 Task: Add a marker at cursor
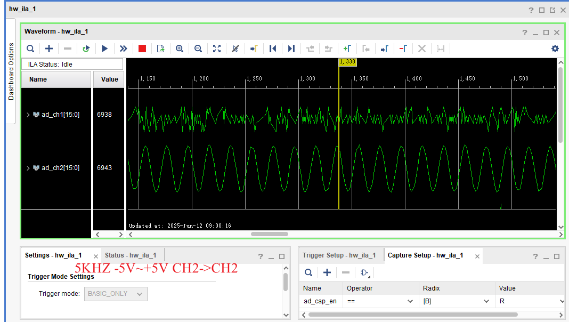click(x=347, y=49)
